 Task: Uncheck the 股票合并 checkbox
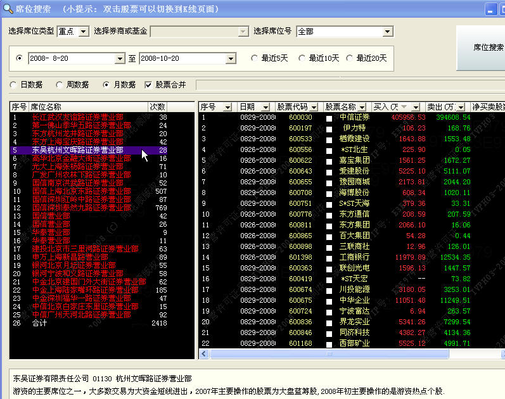point(149,85)
